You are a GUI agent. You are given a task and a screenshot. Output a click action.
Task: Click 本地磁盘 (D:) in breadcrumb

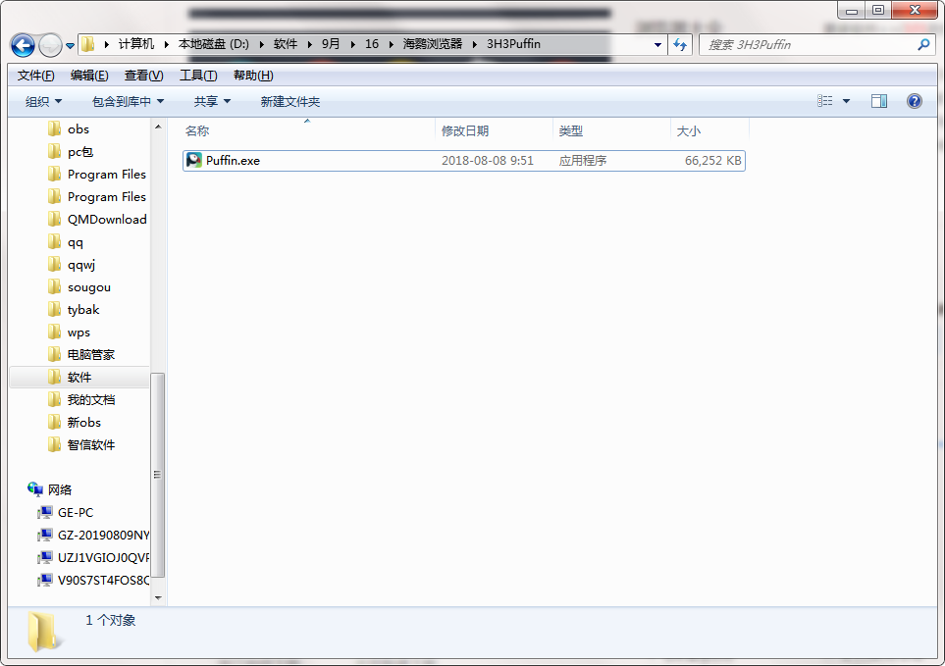click(x=213, y=44)
